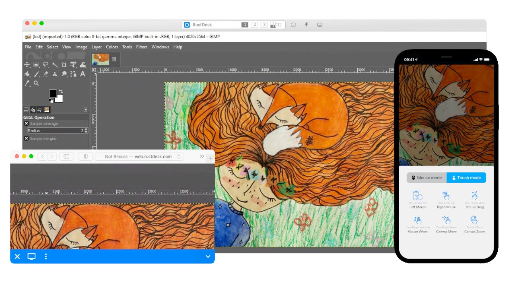Select the Move tool in GIMP toolbox

pyautogui.click(x=27, y=65)
